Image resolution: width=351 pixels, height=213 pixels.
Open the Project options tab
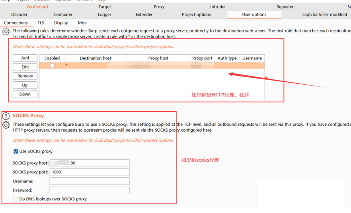point(196,15)
